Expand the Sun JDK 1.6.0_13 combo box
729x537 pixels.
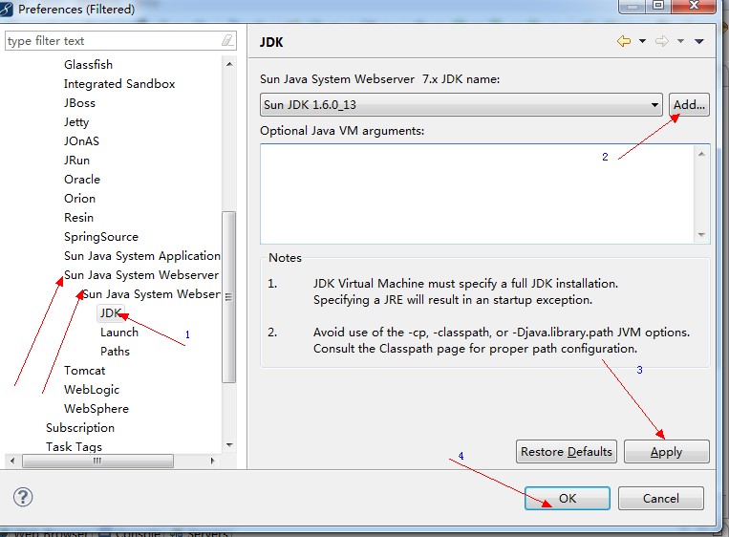pyautogui.click(x=654, y=105)
